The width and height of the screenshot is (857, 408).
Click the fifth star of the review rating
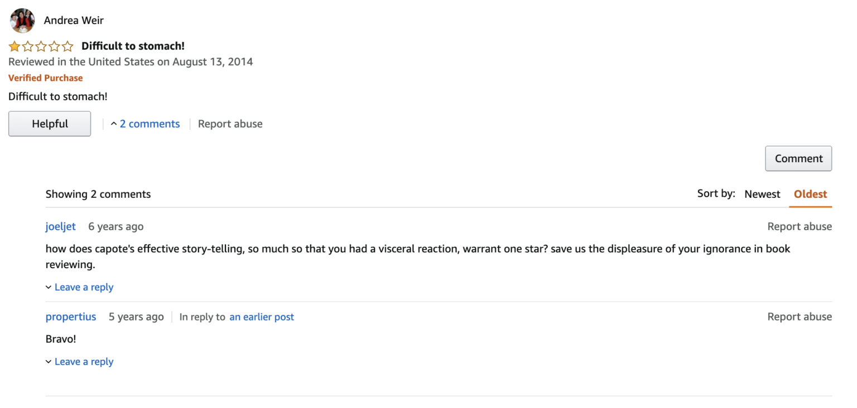click(68, 46)
